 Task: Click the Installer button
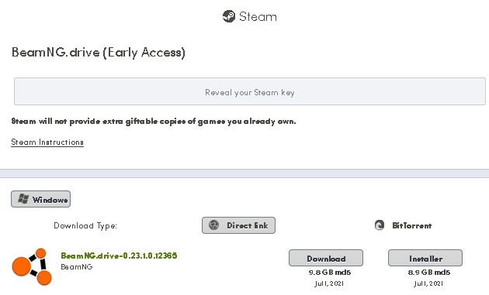click(x=425, y=258)
